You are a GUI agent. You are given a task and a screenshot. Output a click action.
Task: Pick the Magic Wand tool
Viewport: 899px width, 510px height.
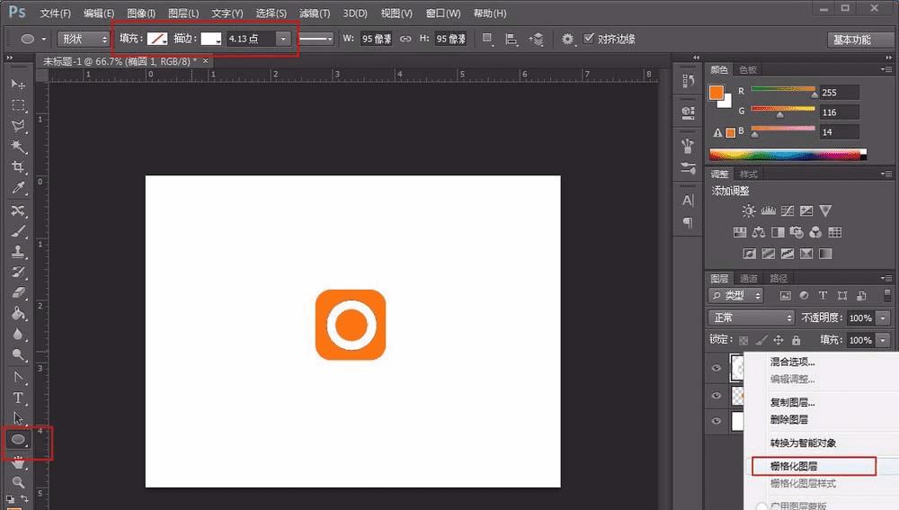18,147
